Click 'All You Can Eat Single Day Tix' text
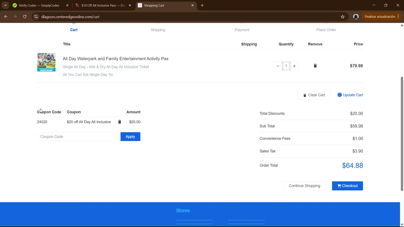This screenshot has width=404, height=227. 88,75
